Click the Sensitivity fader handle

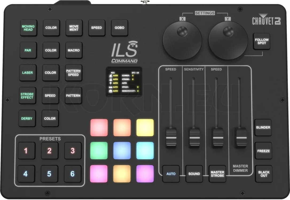pos(195,137)
